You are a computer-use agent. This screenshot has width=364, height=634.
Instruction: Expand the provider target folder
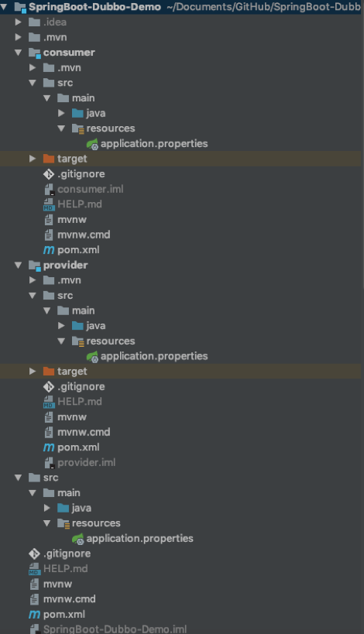(33, 371)
